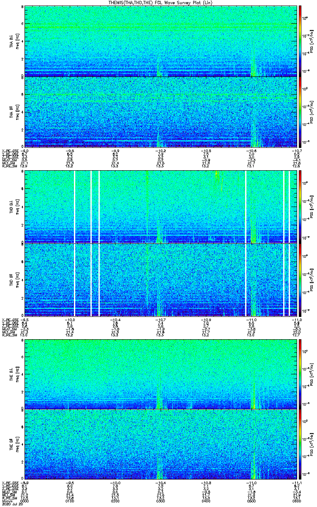Viewport: 317px width, 507px height.
Task: Click the time tick label 0300
Action: point(161,501)
